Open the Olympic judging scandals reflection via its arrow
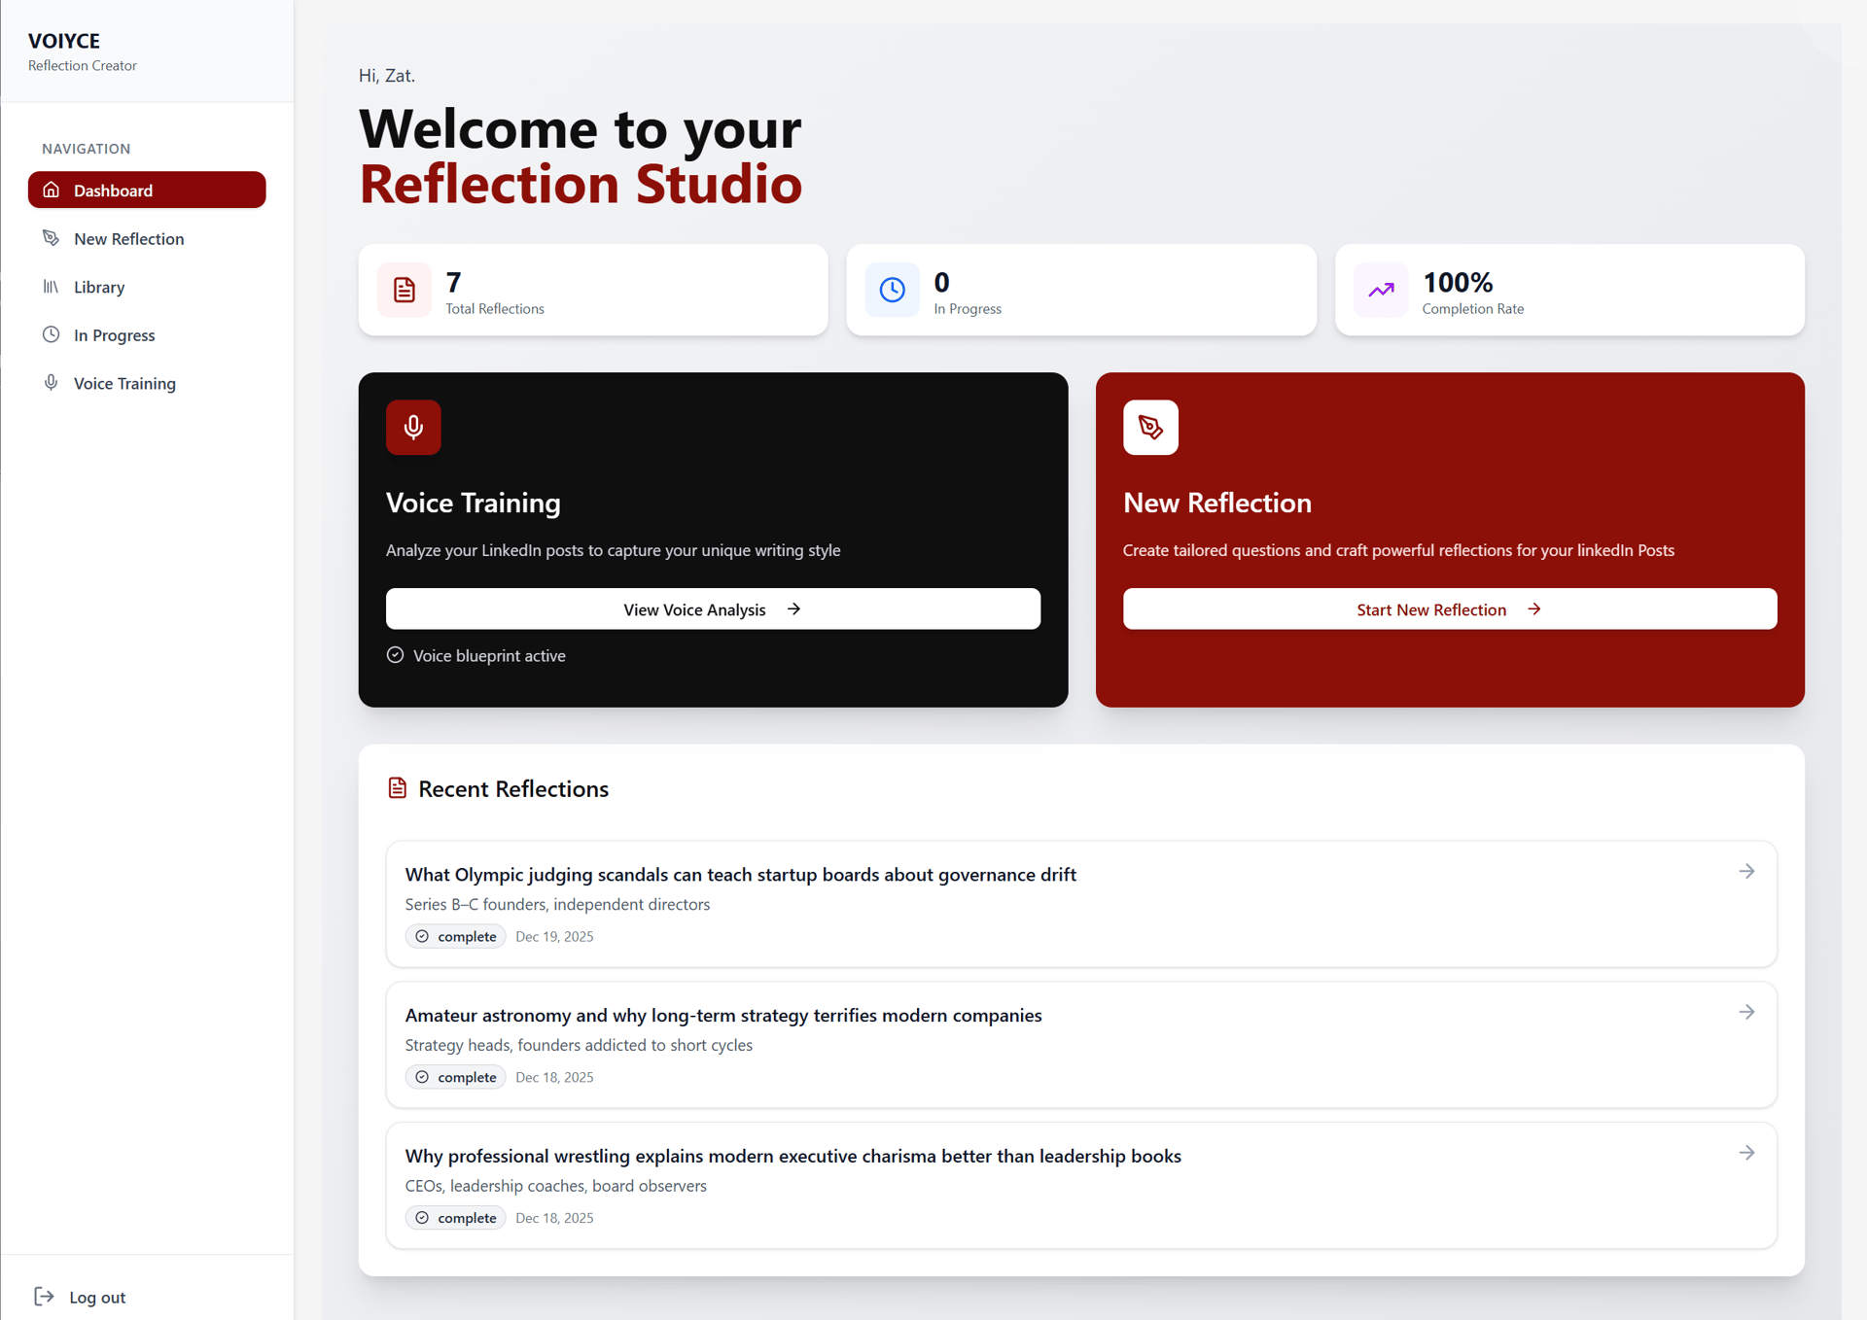 1746,872
